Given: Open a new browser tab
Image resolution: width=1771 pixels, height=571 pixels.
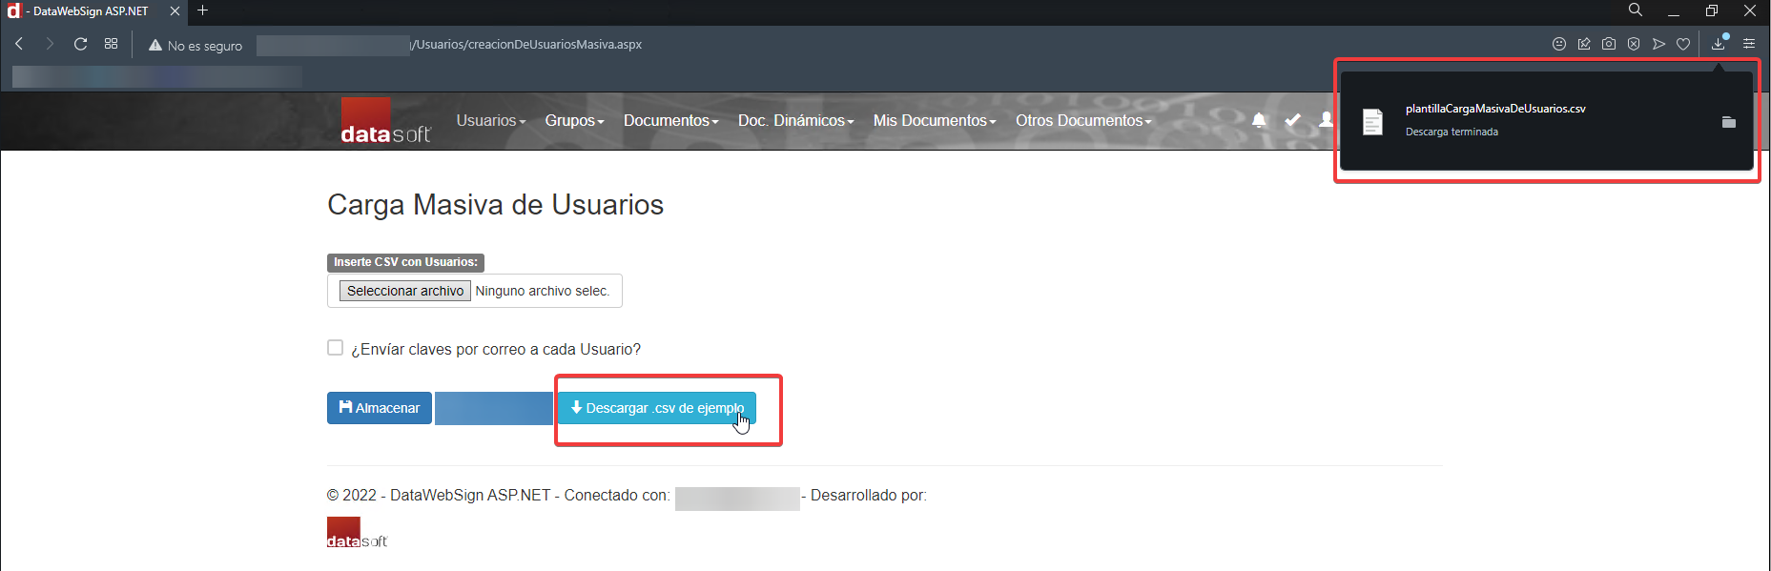Looking at the screenshot, I should (202, 10).
